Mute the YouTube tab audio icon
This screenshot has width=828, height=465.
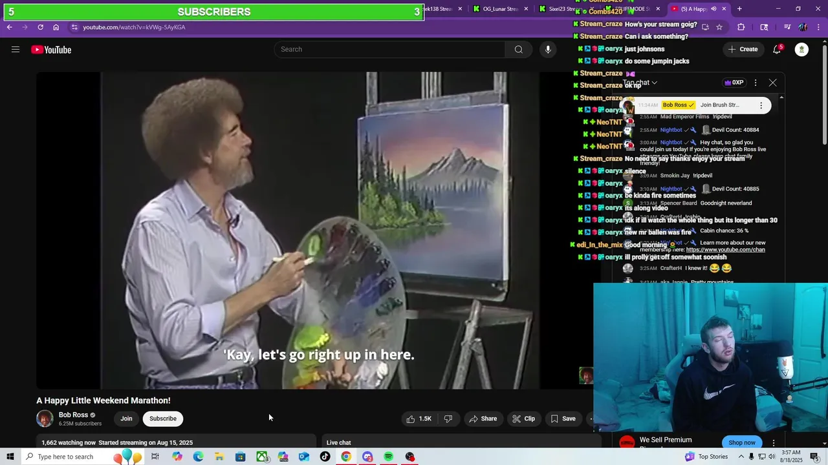(714, 9)
